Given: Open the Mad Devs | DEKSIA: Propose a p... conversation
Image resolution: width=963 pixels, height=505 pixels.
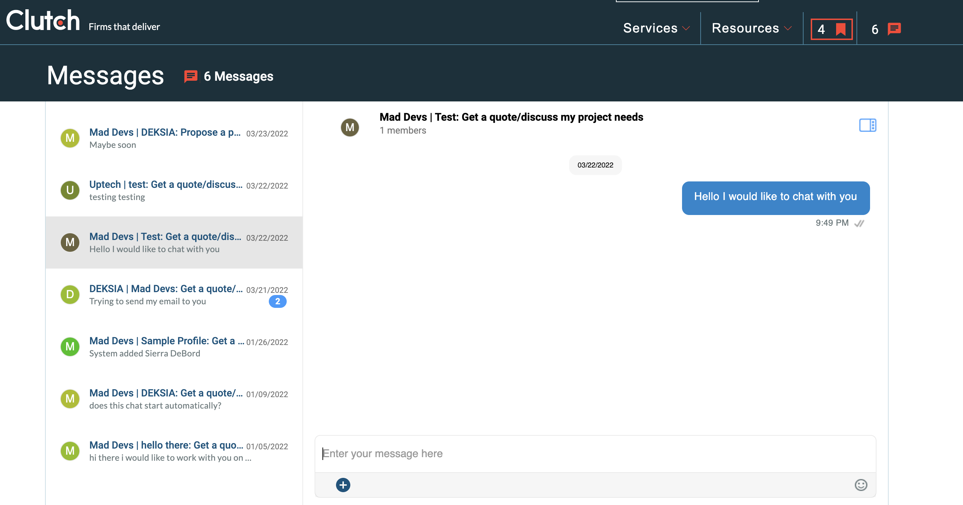Looking at the screenshot, I should pos(174,138).
